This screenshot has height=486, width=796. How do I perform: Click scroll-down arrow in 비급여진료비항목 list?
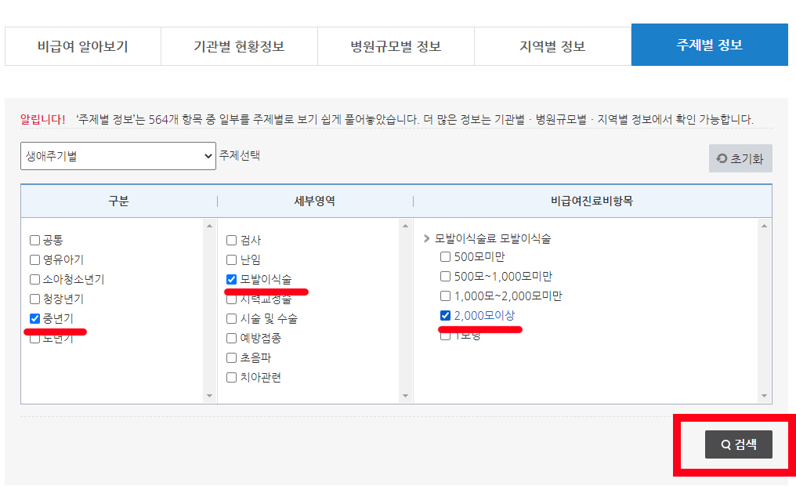764,396
